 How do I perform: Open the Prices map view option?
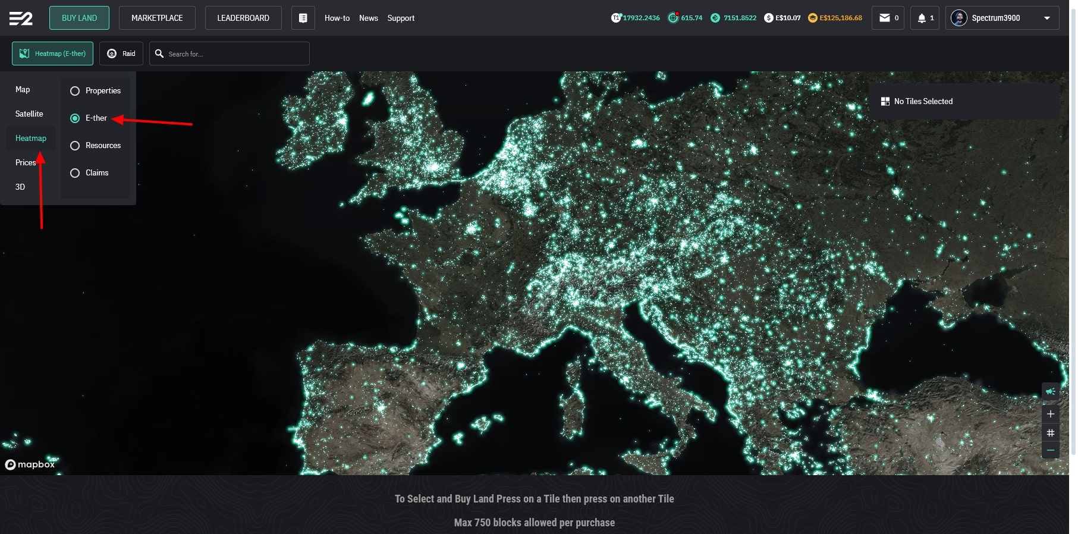click(25, 162)
